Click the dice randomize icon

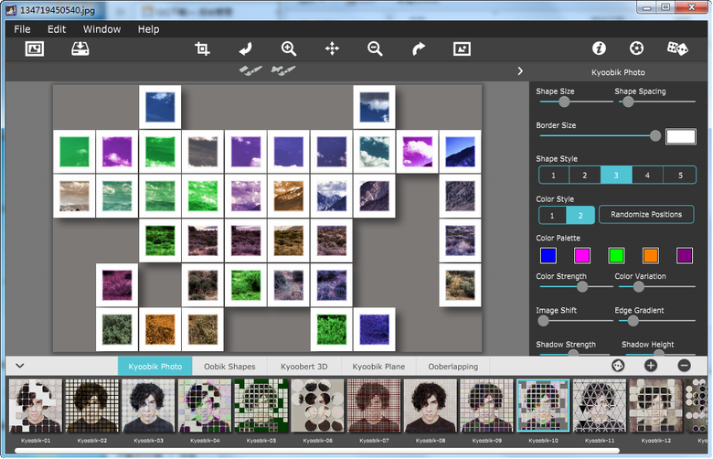(677, 48)
